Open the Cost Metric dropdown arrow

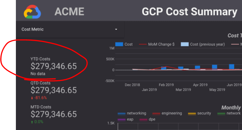(116, 29)
